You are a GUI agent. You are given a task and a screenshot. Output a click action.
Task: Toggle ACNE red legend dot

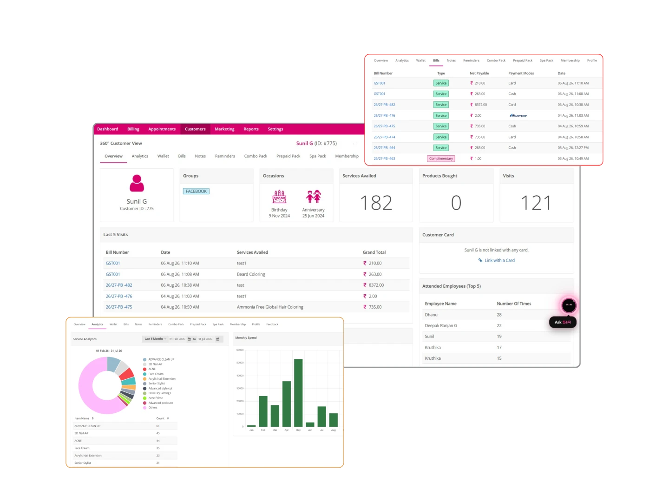(x=144, y=369)
